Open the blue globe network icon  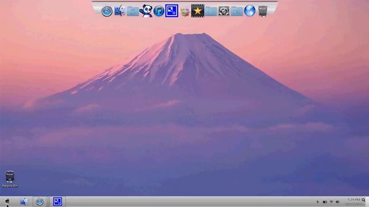250,11
